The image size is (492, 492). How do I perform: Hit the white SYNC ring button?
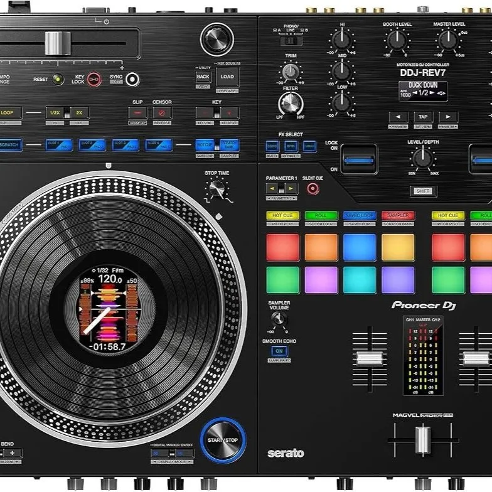(x=132, y=79)
